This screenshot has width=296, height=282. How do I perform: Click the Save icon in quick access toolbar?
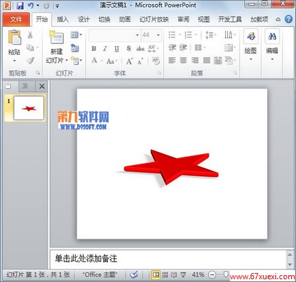click(20, 6)
